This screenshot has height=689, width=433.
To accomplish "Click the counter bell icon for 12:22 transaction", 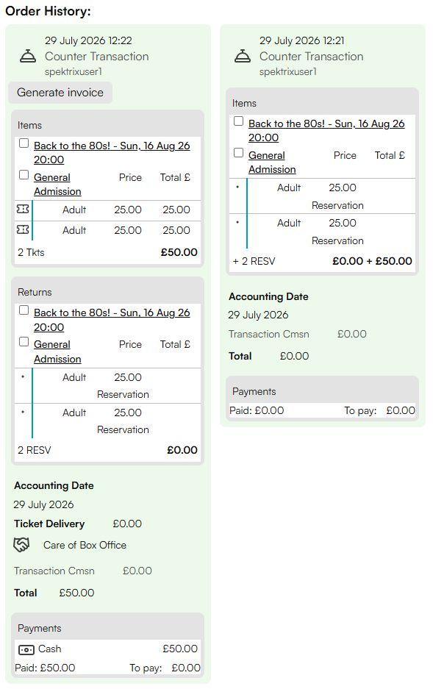I will [x=28, y=56].
